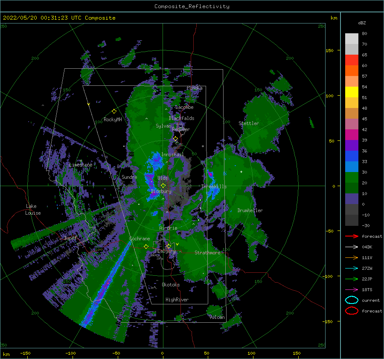Click the yellow radar-site marker at Olds
Image resolution: width=384 pixels, height=359 pixels.
click(x=163, y=186)
